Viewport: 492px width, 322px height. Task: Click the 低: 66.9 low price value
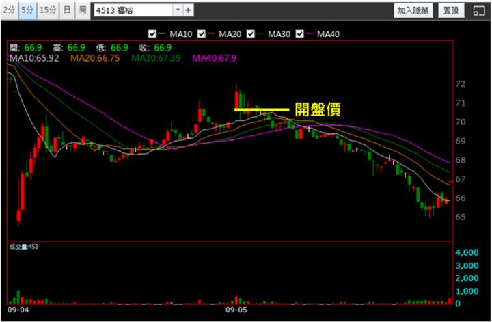112,48
